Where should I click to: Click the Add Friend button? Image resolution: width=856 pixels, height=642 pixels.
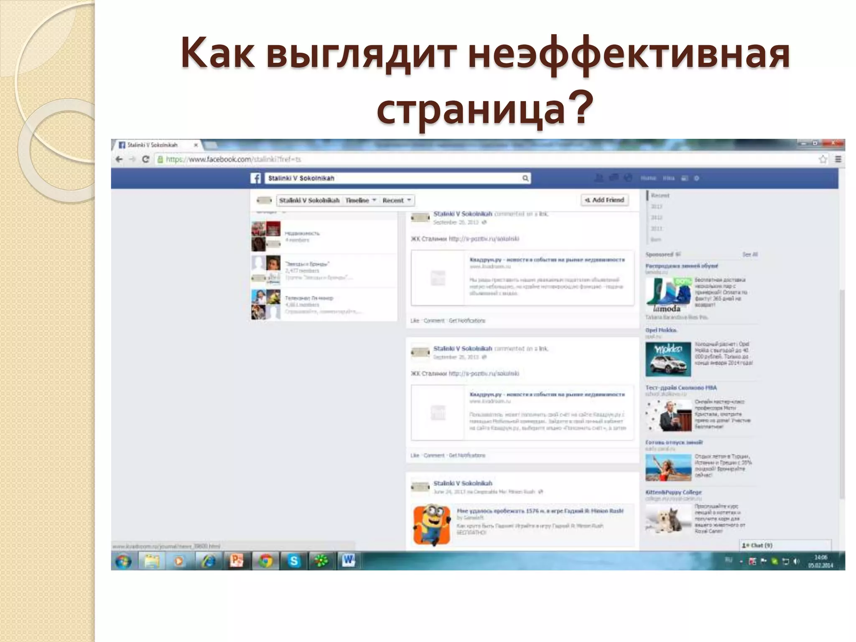click(604, 200)
